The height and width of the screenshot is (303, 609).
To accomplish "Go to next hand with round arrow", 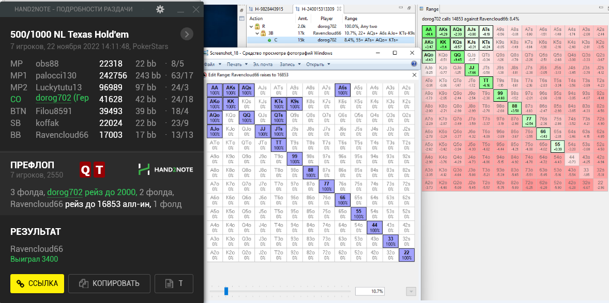I will (x=187, y=35).
